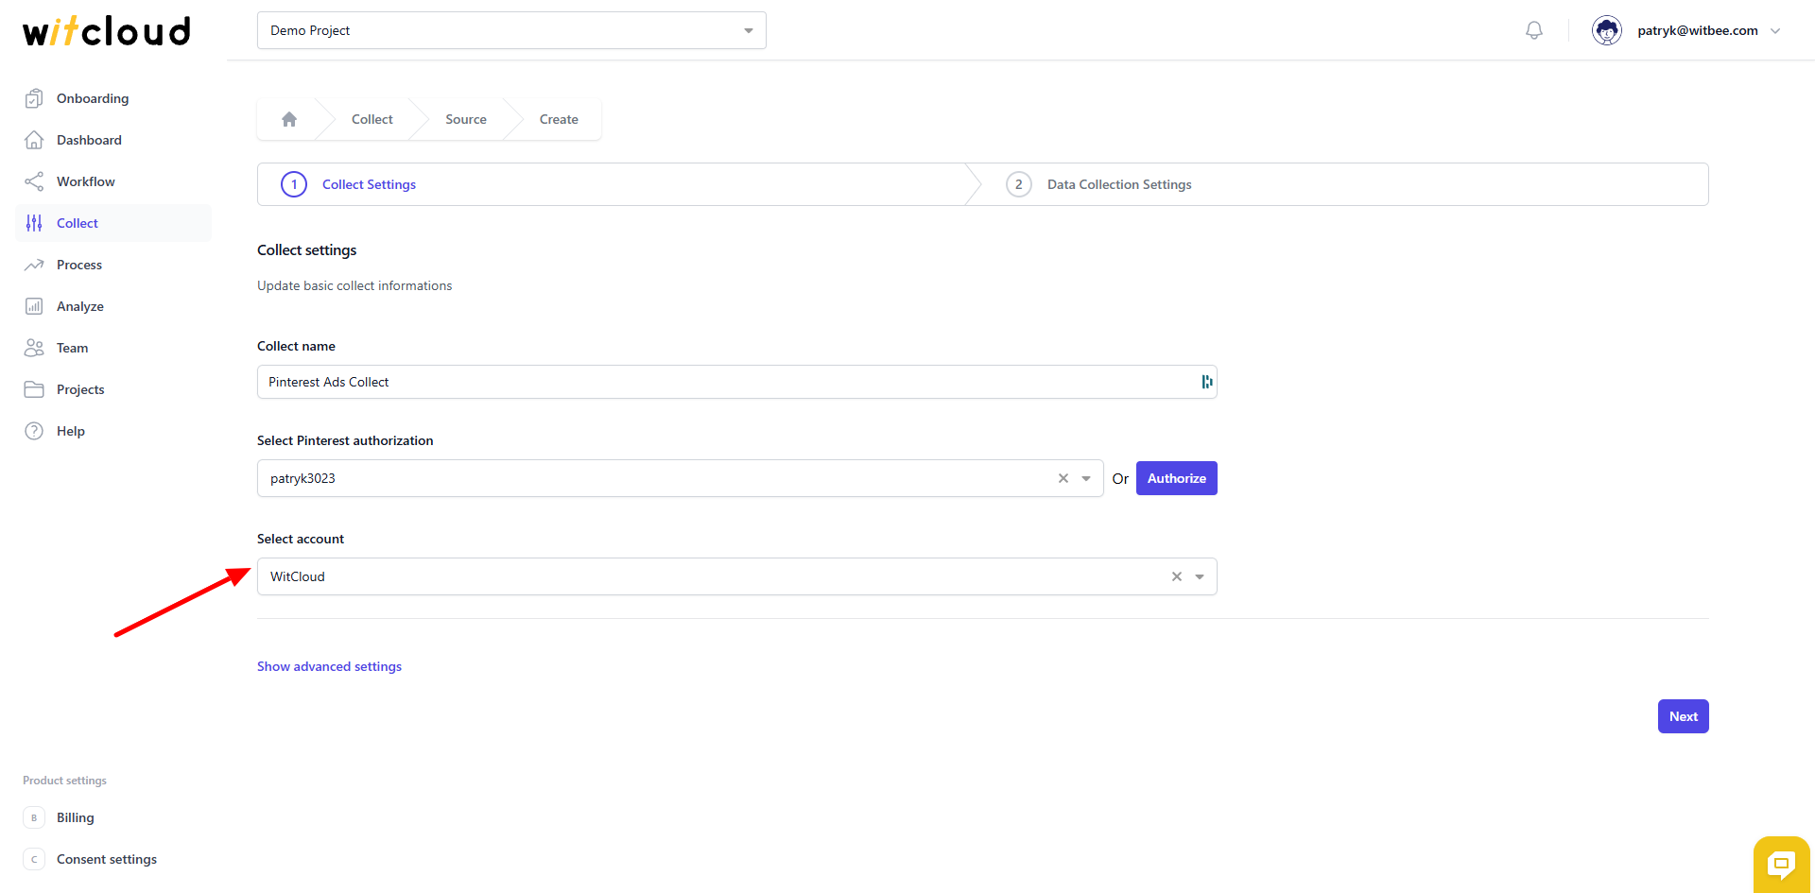1815x893 pixels.
Task: Click the Analyze chart icon
Action: coord(34,306)
